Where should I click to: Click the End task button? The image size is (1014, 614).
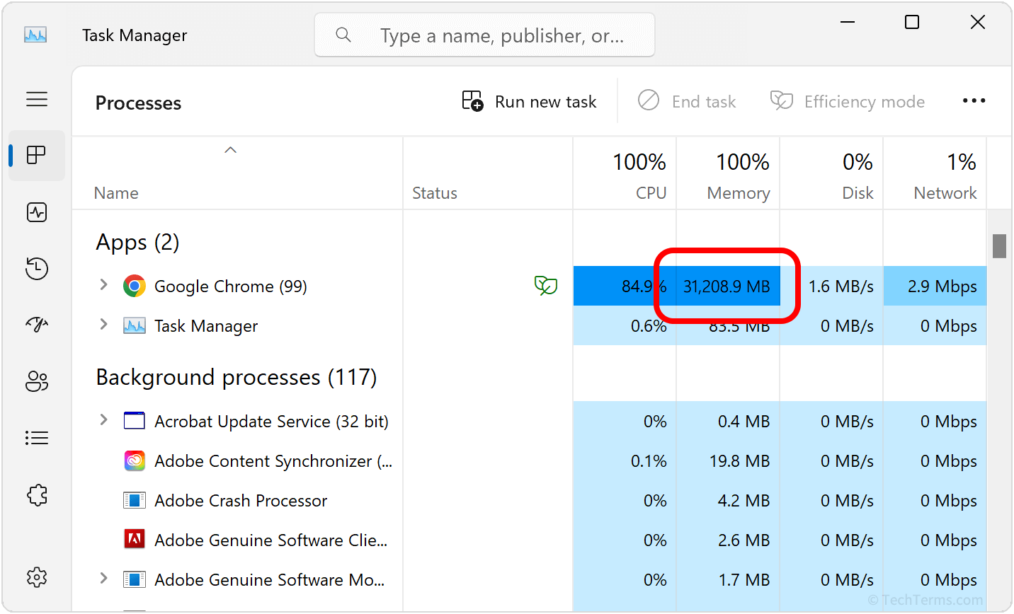[x=686, y=101]
